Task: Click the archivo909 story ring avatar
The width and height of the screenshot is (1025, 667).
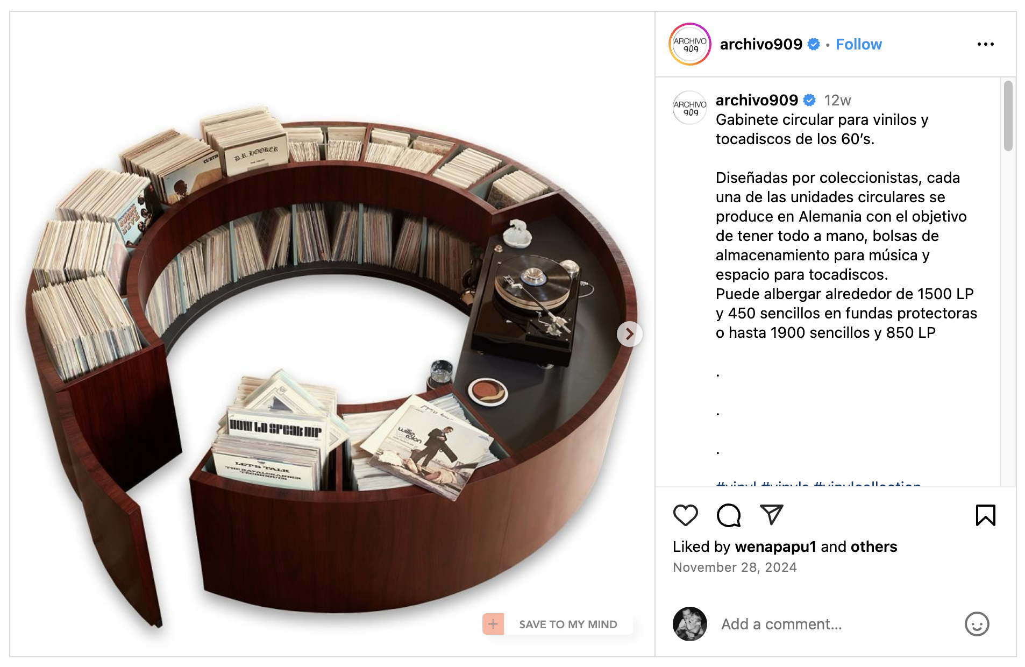Action: coord(690,44)
